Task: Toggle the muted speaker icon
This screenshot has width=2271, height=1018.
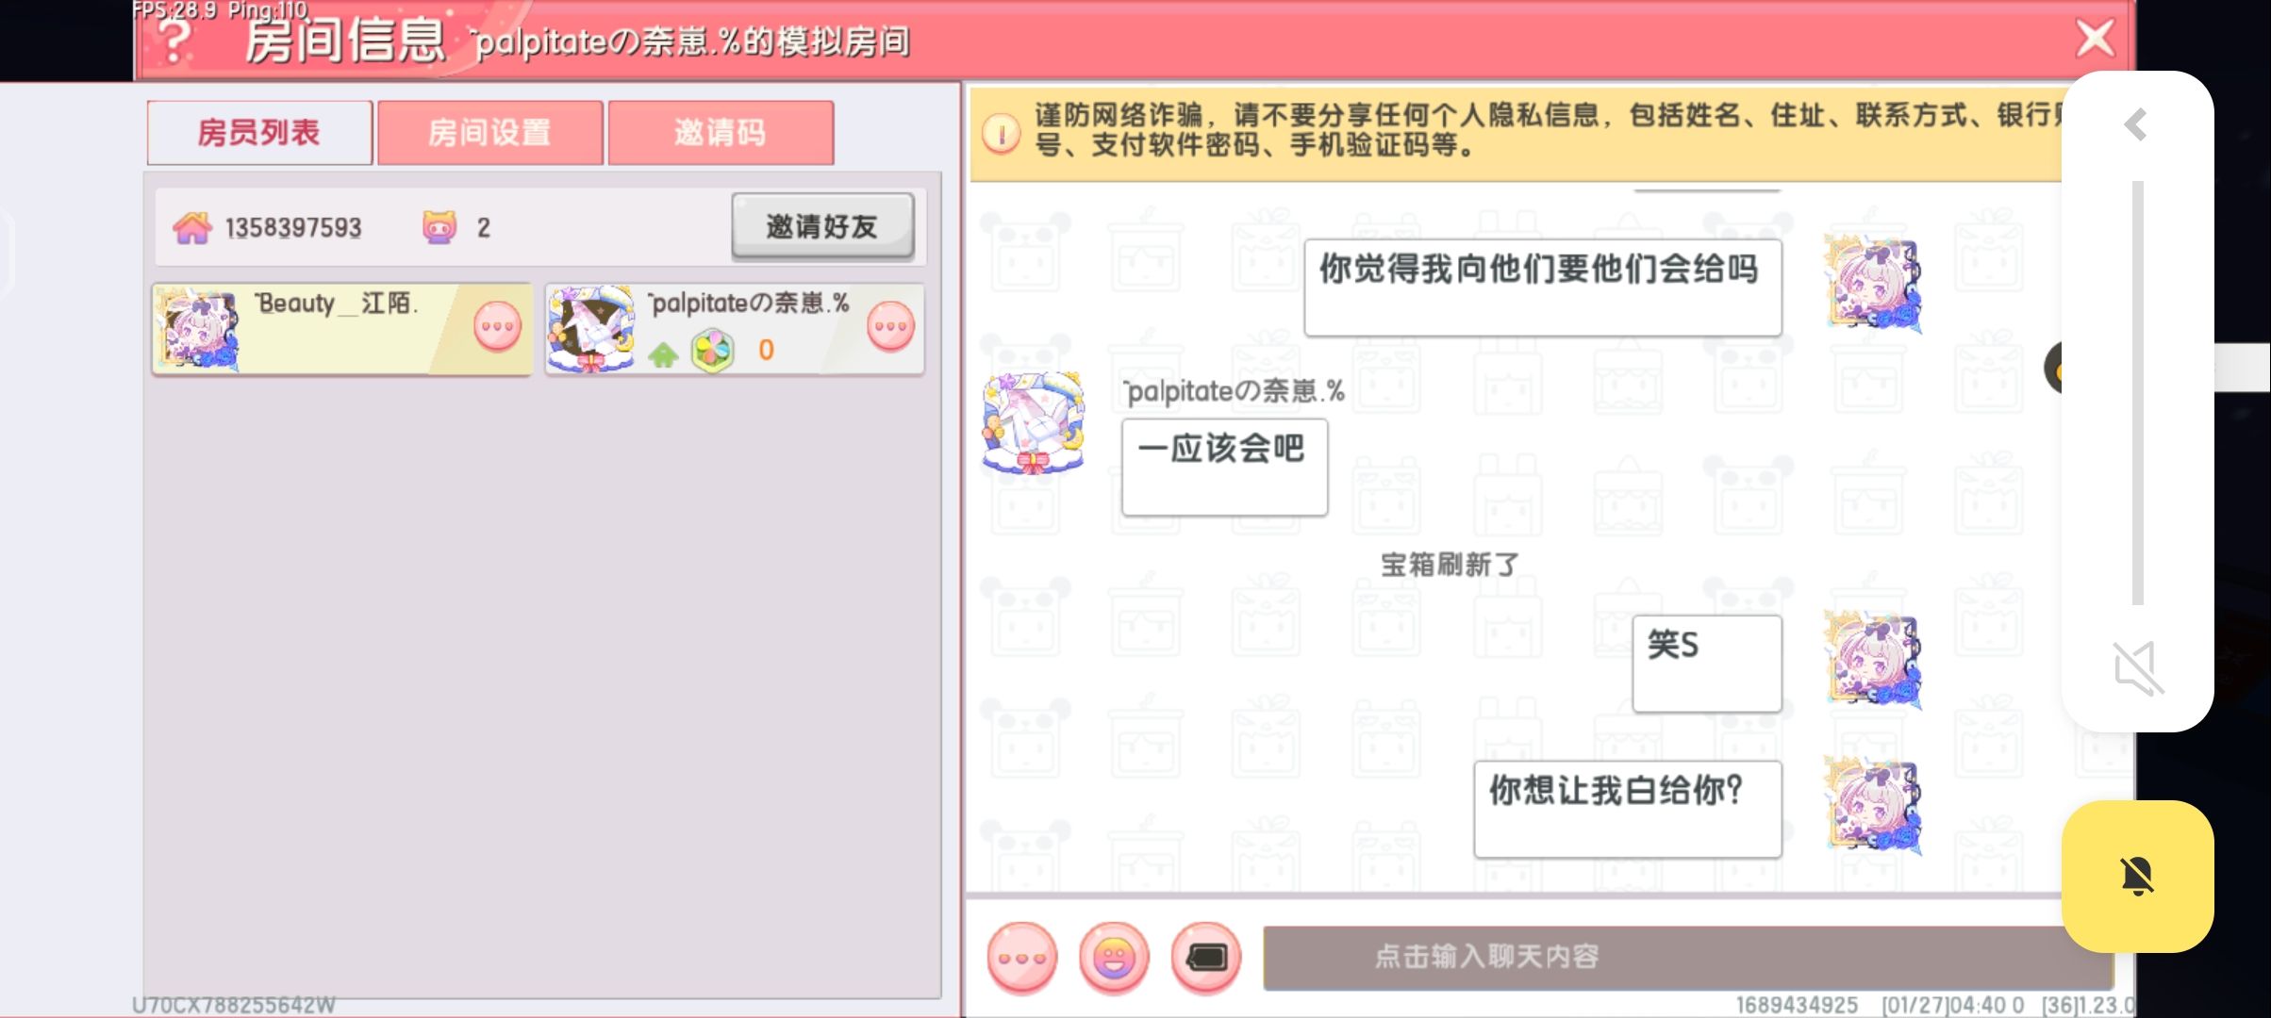Action: pyautogui.click(x=2137, y=668)
